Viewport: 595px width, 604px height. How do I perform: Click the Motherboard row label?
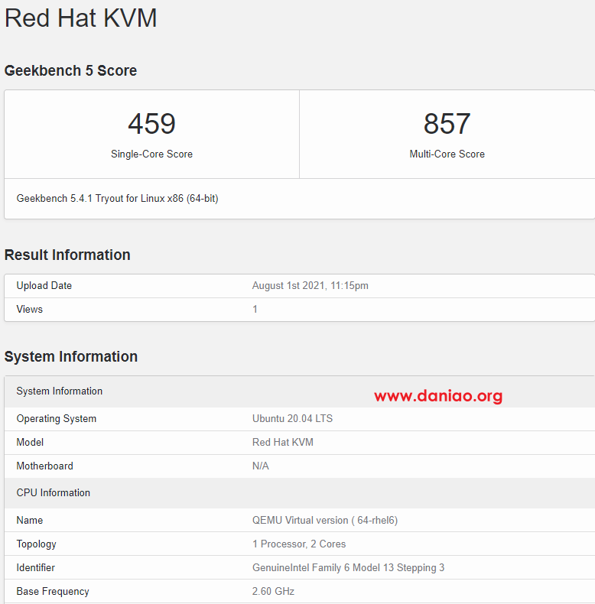coord(44,466)
